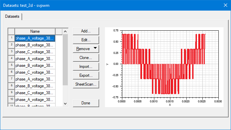Click the Export... button
The width and height of the screenshot is (231, 130).
coord(86,75)
